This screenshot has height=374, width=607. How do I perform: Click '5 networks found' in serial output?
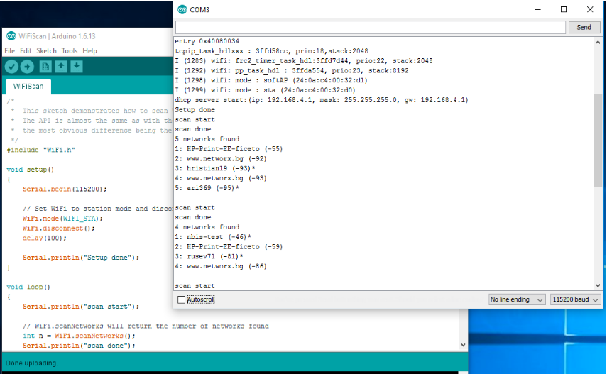207,139
